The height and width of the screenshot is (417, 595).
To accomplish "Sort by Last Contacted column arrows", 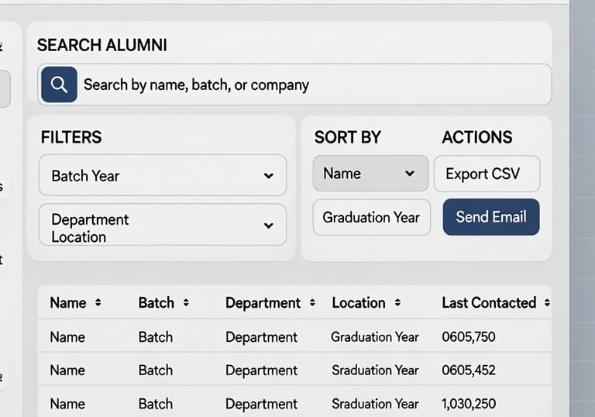I will click(x=547, y=303).
